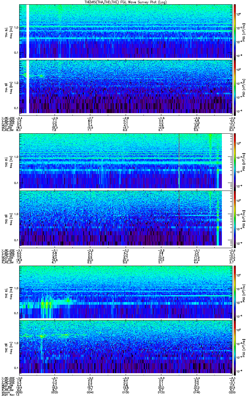Click the 0100 time tick label

125,392
